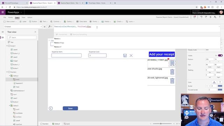Click the Expense Cost input field
This screenshot has height=126, width=224.
tap(97, 55)
